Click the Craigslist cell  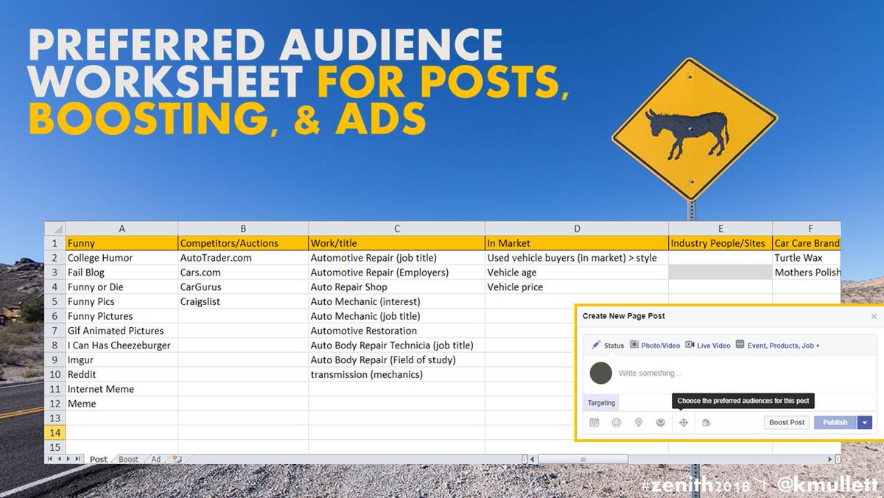pos(243,301)
